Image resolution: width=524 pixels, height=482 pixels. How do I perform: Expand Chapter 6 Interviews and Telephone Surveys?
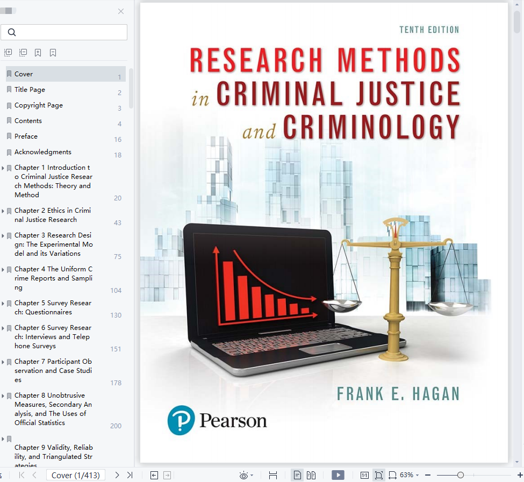pos(3,328)
